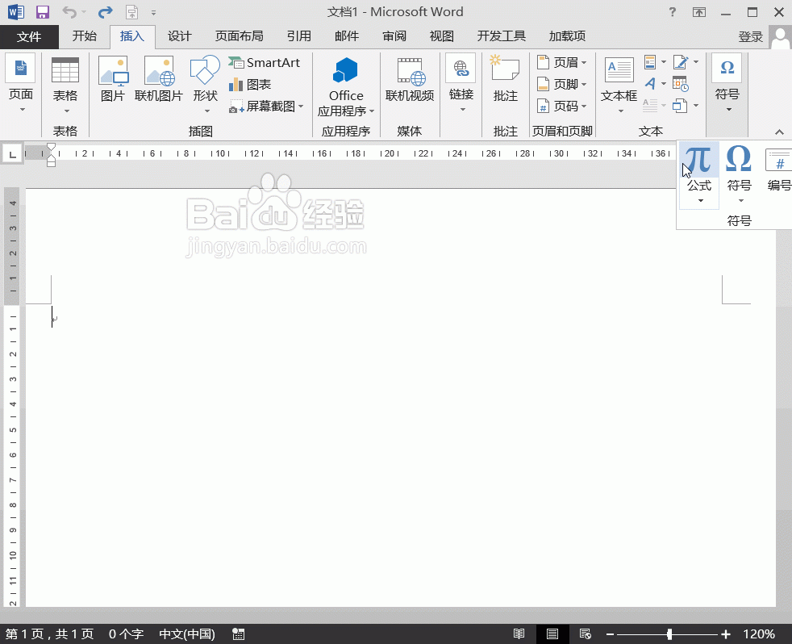
Task: Switch to Read Mode view in status bar
Action: click(x=520, y=634)
